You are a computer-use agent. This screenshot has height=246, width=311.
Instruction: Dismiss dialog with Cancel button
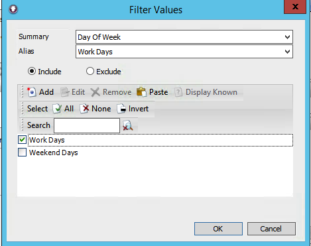271,229
